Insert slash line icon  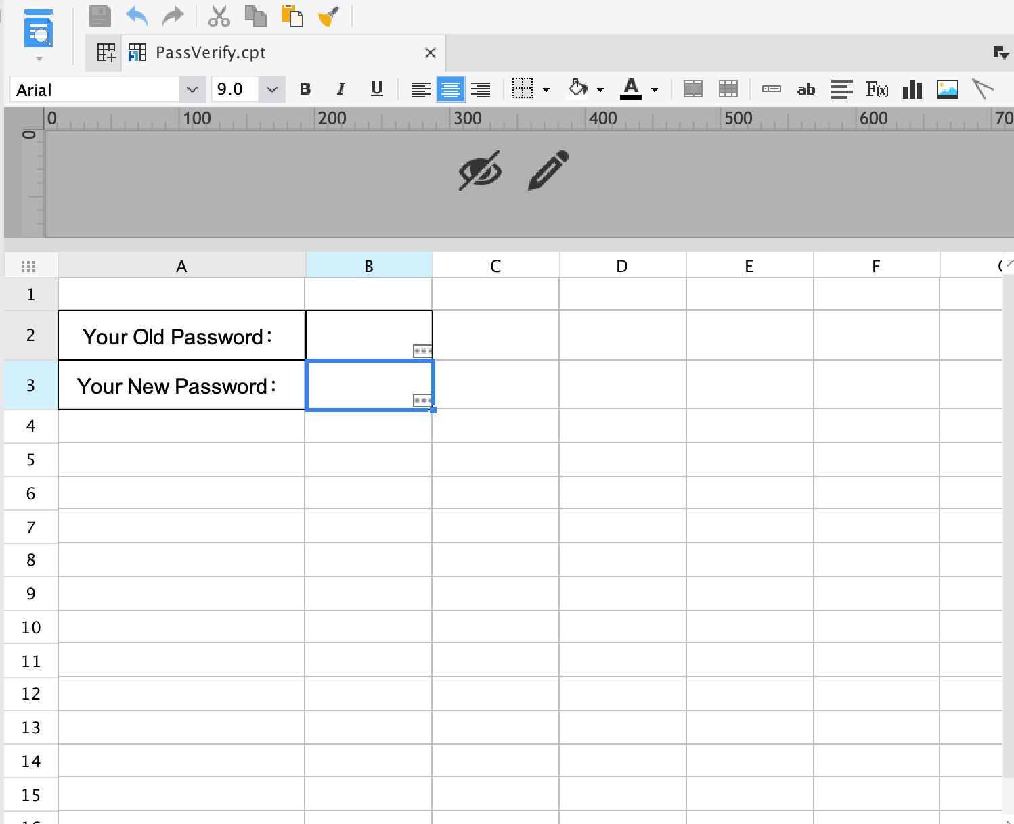[x=982, y=89]
